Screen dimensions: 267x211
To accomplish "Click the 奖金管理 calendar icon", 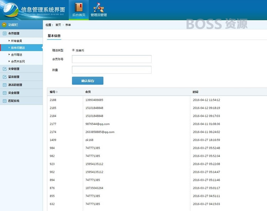I will coord(5,93).
